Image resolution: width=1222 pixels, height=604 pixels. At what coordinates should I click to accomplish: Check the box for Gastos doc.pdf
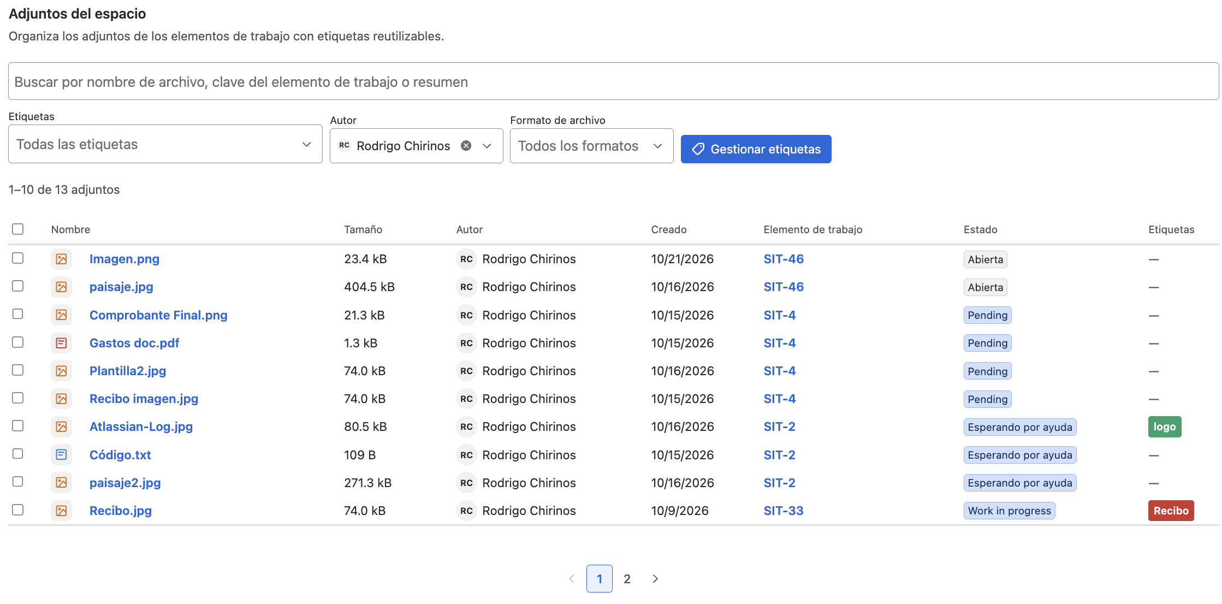[18, 342]
